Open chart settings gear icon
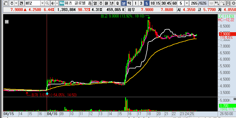Viewport: 236px width, 118px height. coord(233,3)
